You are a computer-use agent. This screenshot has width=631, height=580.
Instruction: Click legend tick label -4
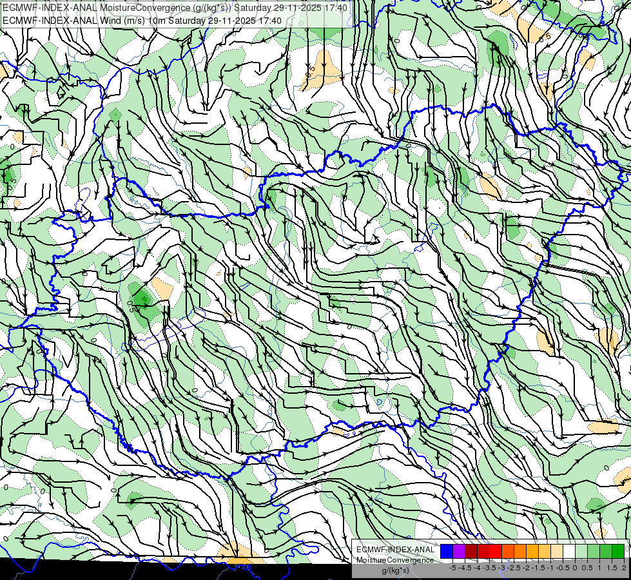pos(477,568)
